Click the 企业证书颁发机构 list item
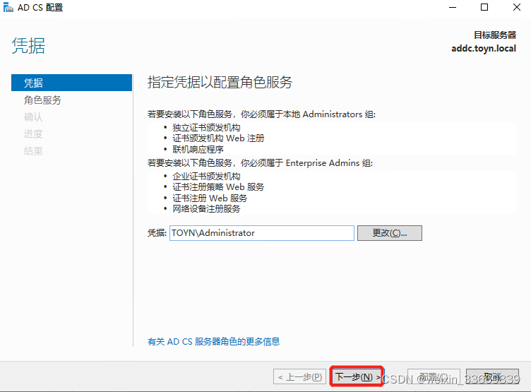Image resolution: width=531 pixels, height=392 pixels. click(206, 176)
